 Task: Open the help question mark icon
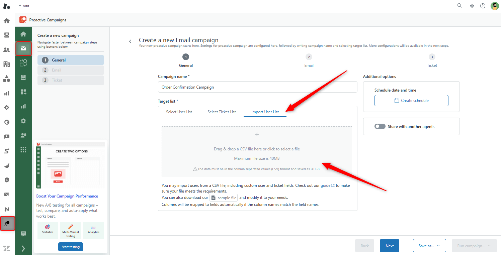[483, 5]
